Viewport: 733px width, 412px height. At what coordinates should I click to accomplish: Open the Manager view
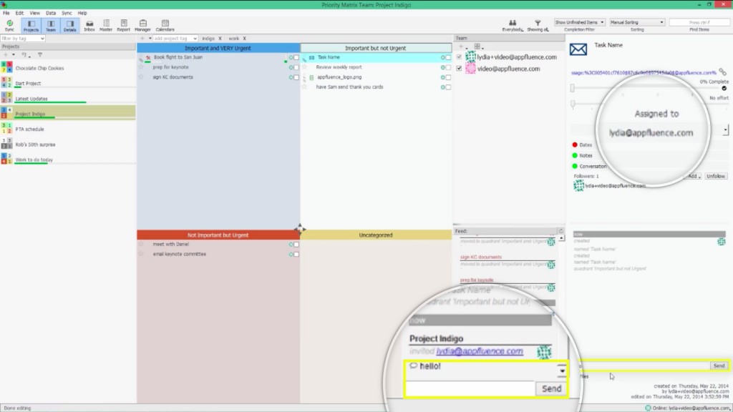142,25
